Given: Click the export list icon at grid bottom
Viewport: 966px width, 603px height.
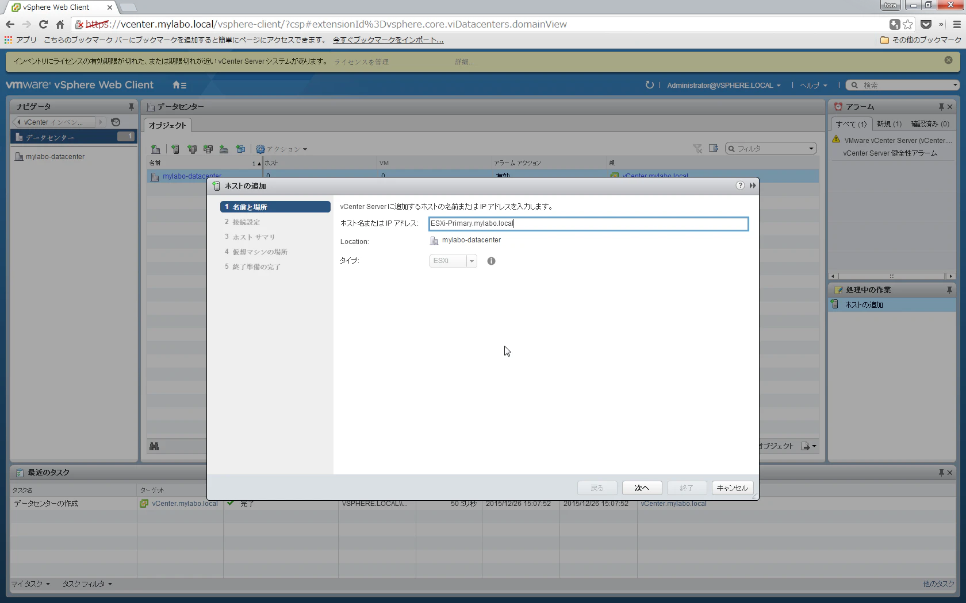Looking at the screenshot, I should tap(808, 446).
